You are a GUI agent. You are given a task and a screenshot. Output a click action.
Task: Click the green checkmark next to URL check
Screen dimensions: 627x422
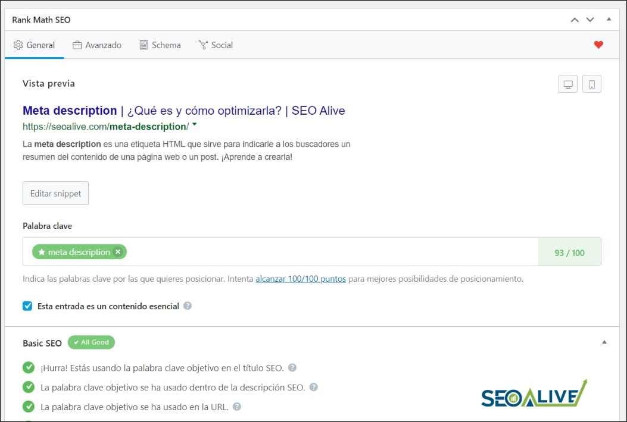pyautogui.click(x=28, y=407)
